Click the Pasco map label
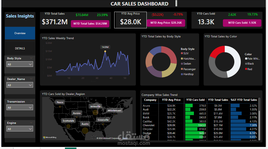Image resolution: width=268 pixels, height=149 pixels. click(60, 102)
